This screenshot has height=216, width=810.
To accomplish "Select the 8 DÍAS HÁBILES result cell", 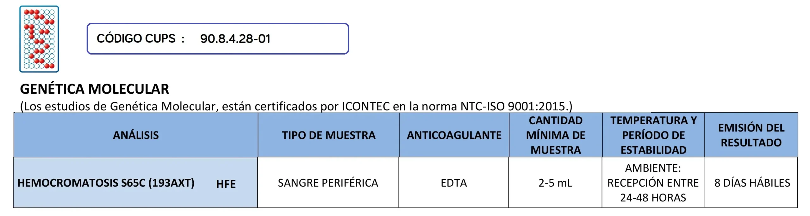I will [752, 183].
